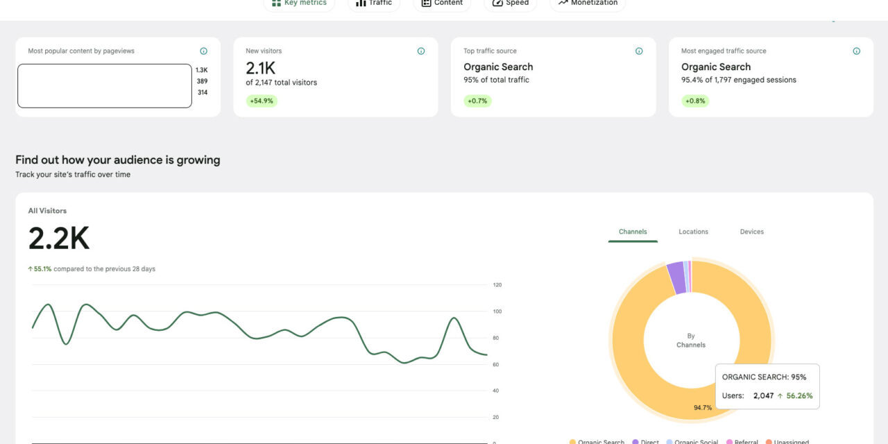
Task: Click the Speed gauge icon
Action: pyautogui.click(x=497, y=3)
